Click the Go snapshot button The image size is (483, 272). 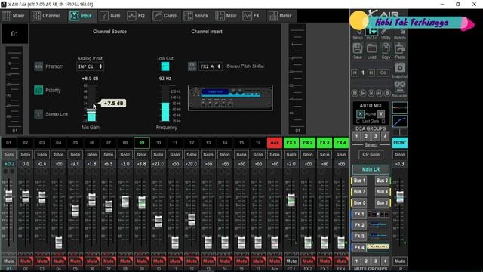383,73
